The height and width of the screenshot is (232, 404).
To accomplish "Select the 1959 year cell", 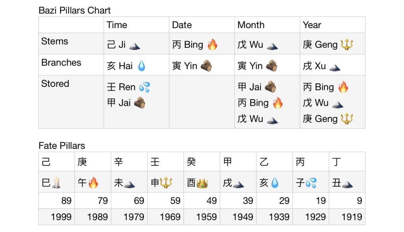I will coord(202,217).
